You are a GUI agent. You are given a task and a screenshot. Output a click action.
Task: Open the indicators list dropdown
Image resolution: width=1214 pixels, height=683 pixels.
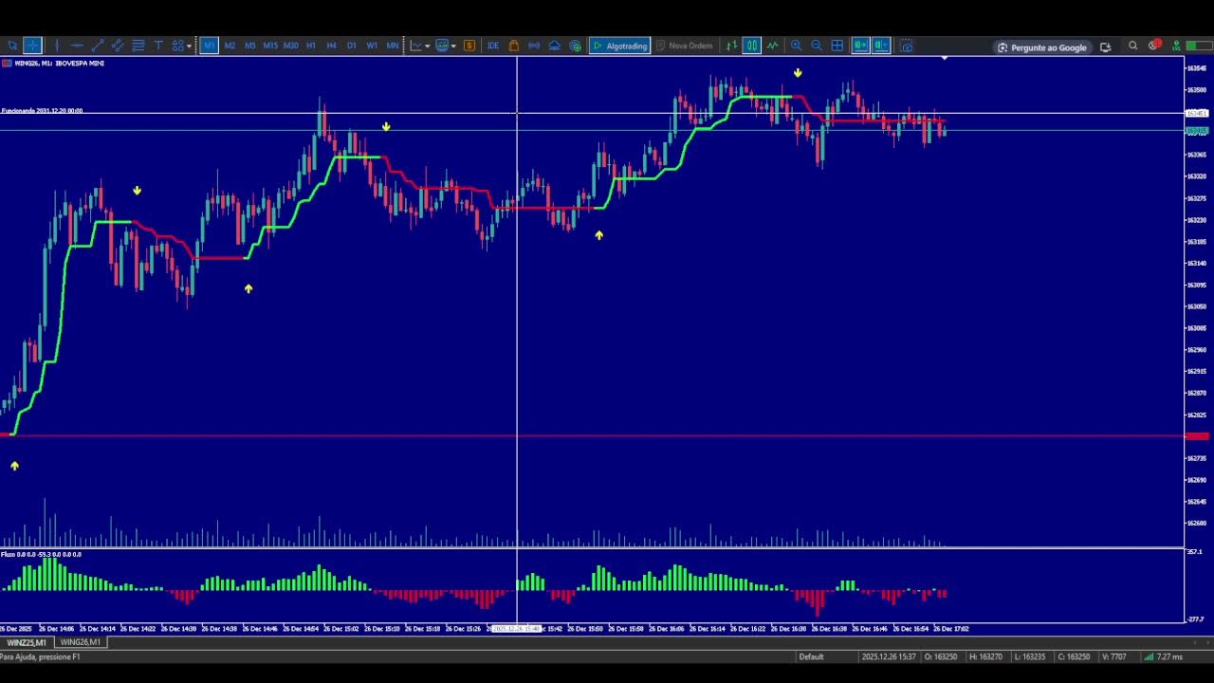pyautogui.click(x=446, y=46)
